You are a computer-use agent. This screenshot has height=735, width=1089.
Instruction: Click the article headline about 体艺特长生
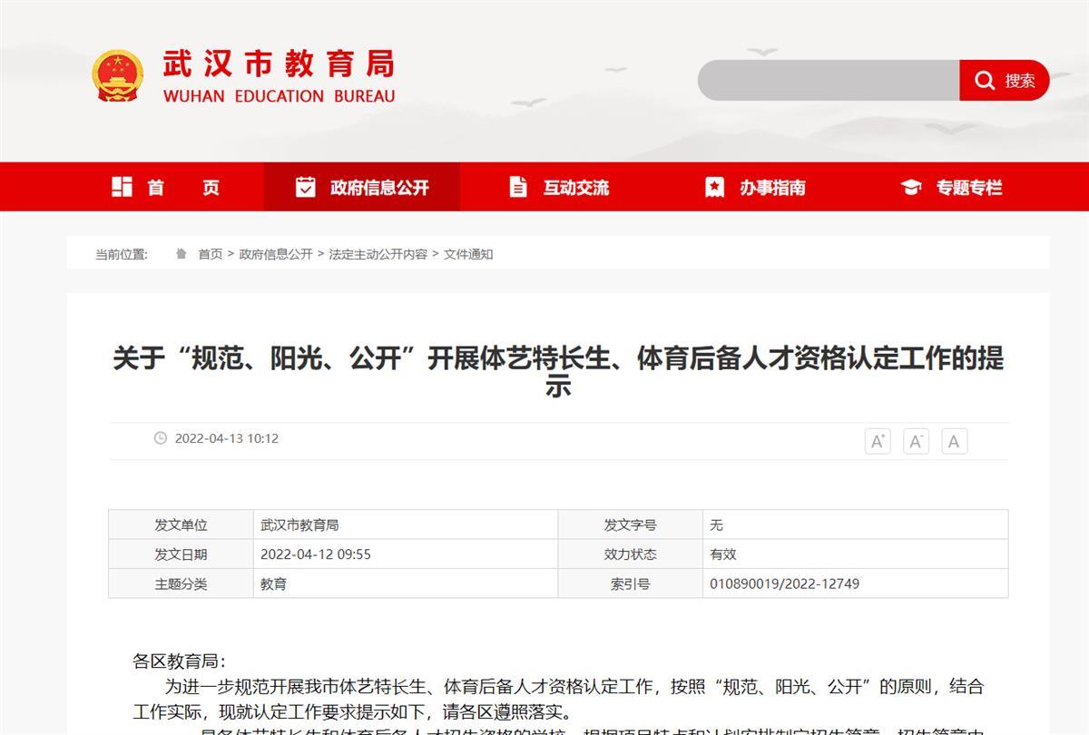[558, 371]
